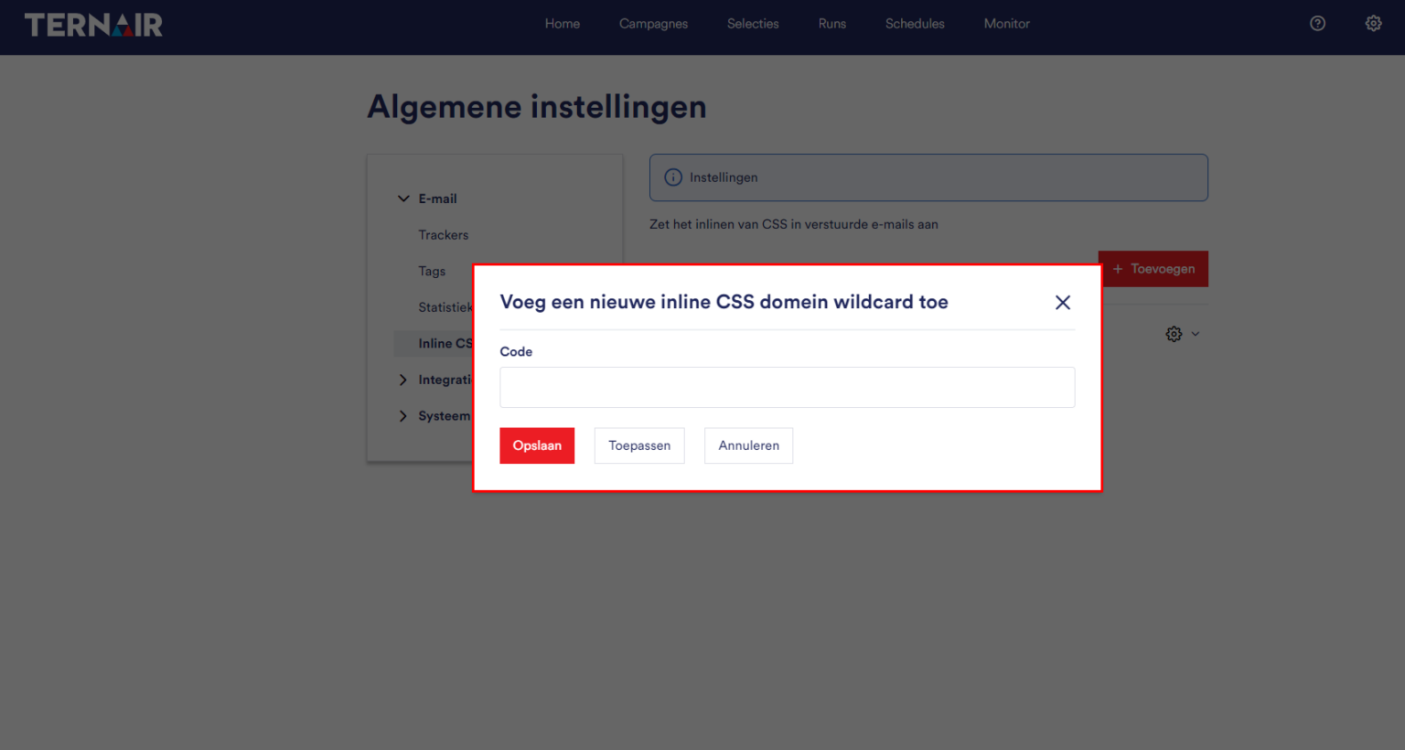
Task: Open the Campagnes menu
Action: click(653, 24)
